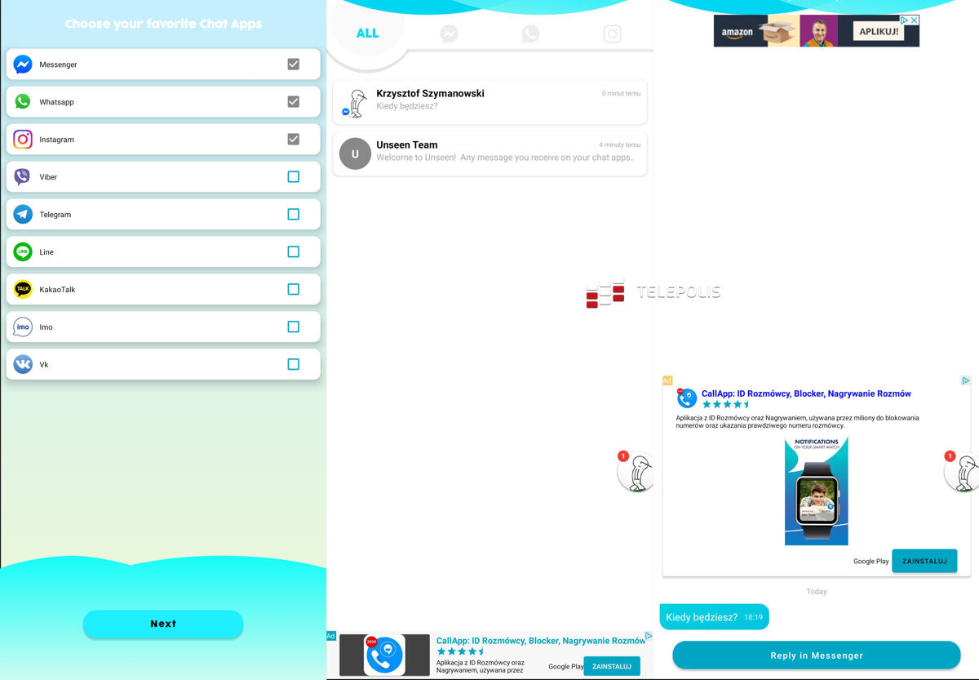
Task: Click the Viber app icon
Action: (x=23, y=177)
